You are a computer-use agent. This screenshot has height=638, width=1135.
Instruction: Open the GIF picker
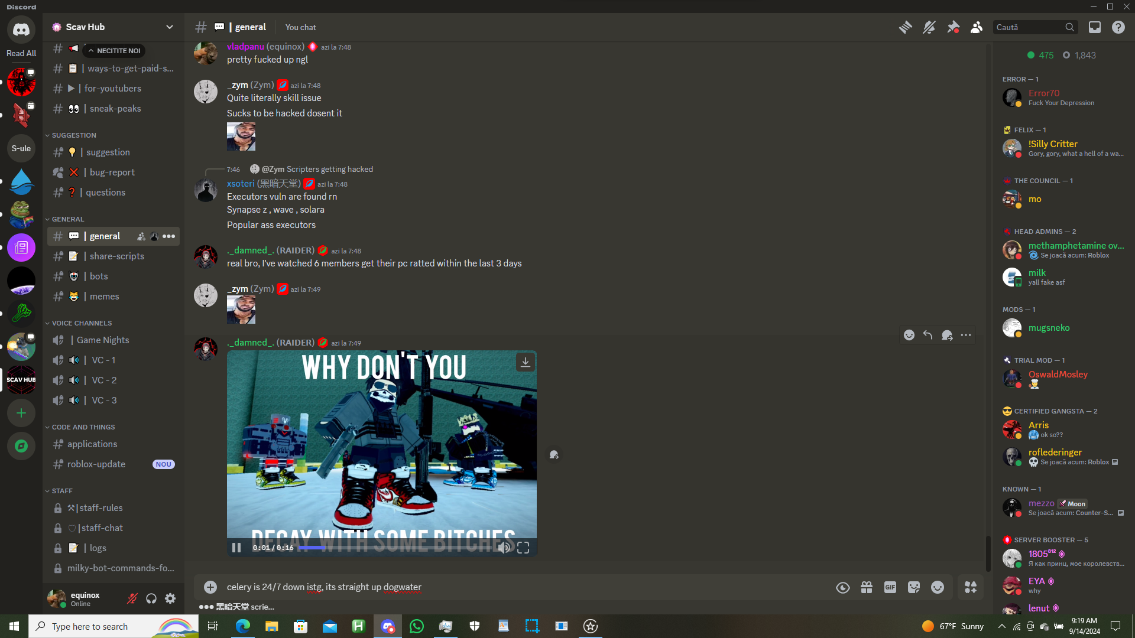890,587
